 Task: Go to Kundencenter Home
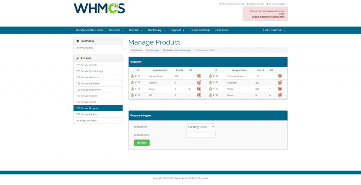point(90,30)
